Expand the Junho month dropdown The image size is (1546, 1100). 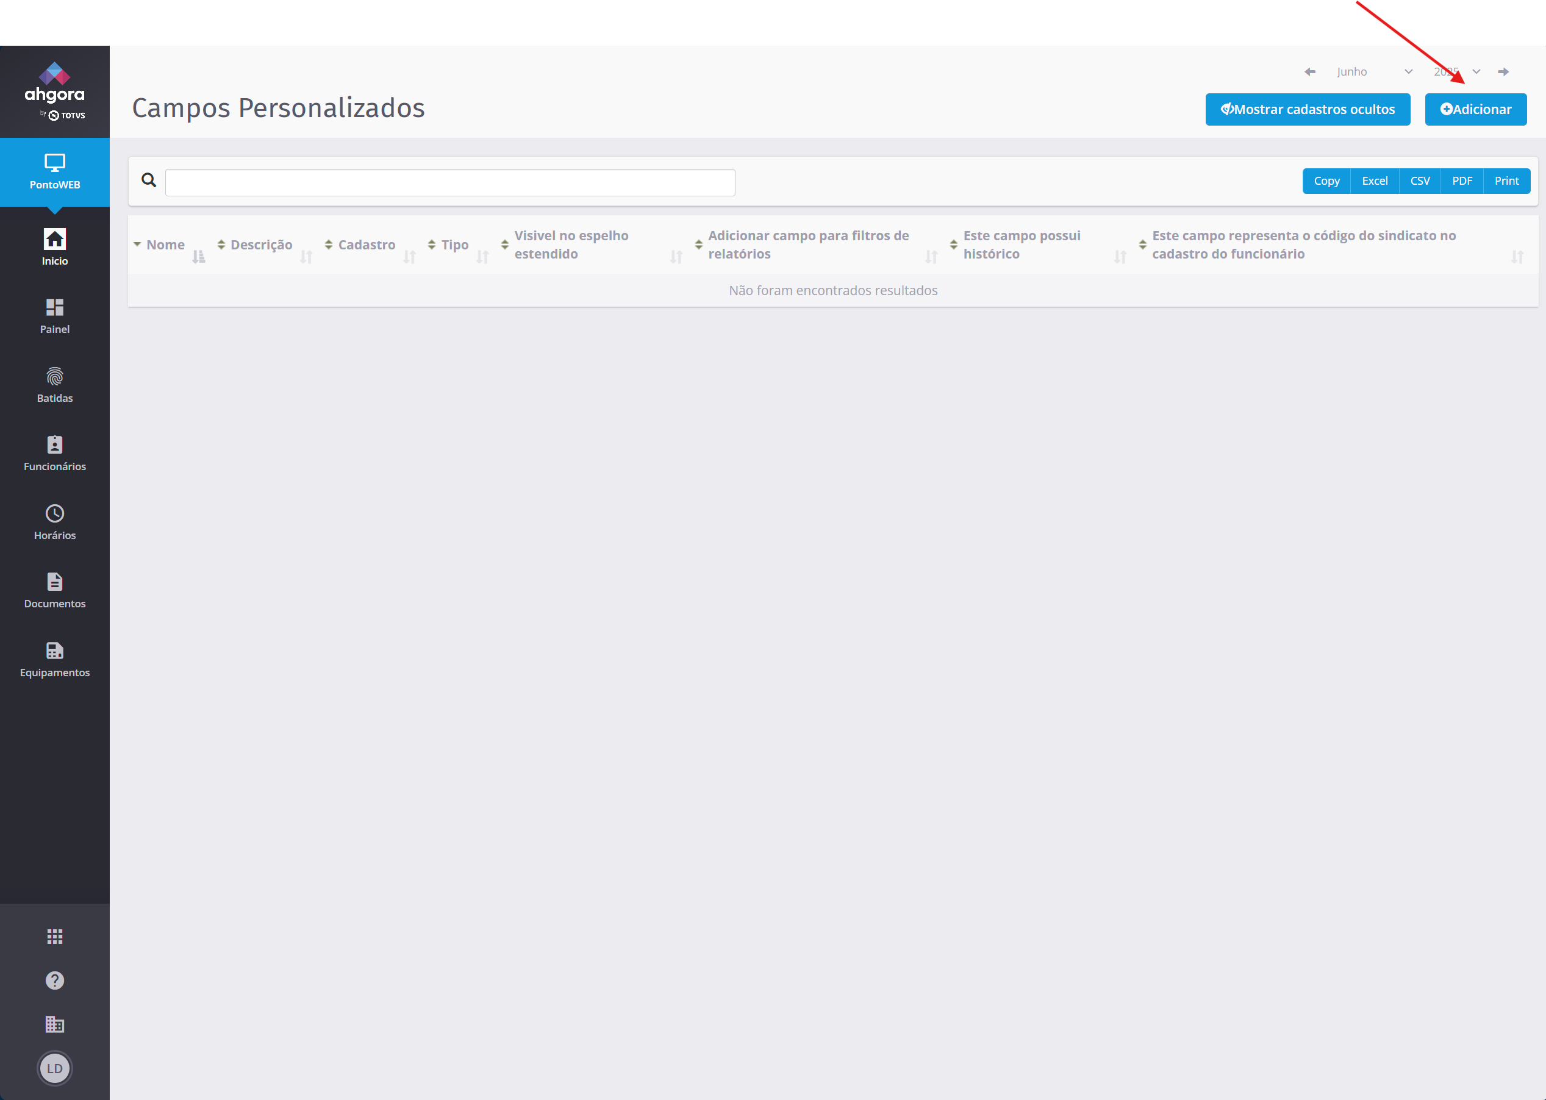pyautogui.click(x=1374, y=72)
